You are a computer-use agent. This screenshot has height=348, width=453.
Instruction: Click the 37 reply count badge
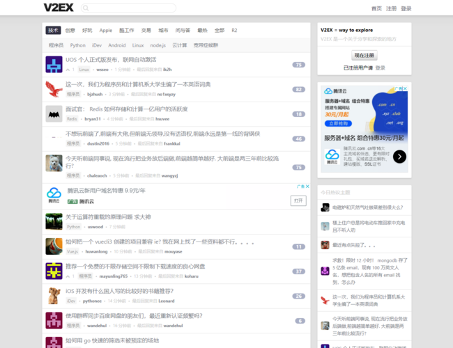coord(299,271)
